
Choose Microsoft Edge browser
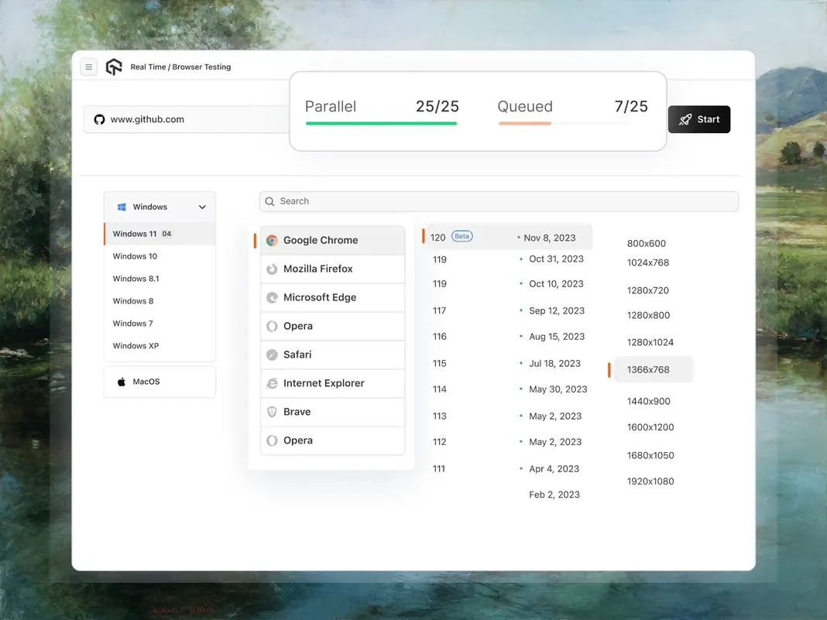pyautogui.click(x=332, y=297)
